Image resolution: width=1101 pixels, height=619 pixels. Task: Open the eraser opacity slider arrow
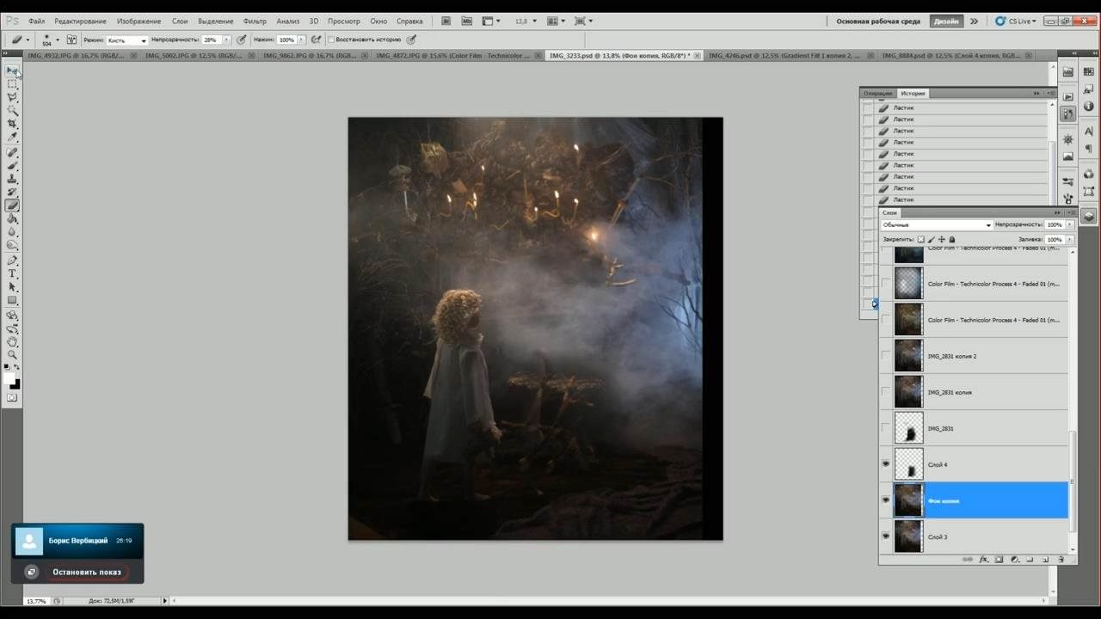[x=227, y=40]
